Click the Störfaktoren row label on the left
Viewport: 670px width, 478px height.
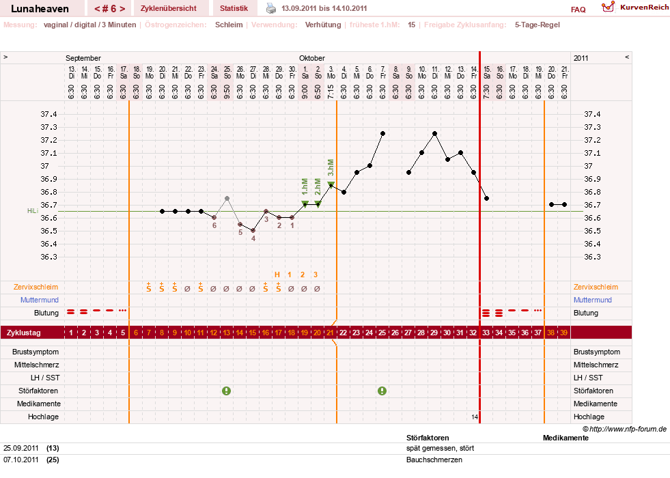coord(38,391)
